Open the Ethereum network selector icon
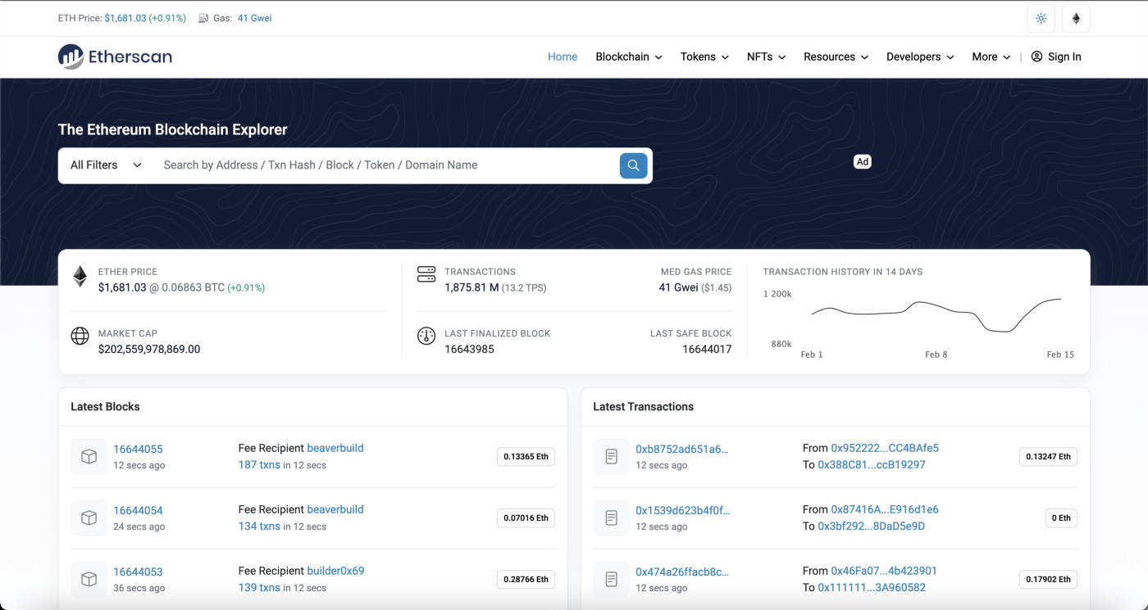The image size is (1148, 610). coord(1076,18)
